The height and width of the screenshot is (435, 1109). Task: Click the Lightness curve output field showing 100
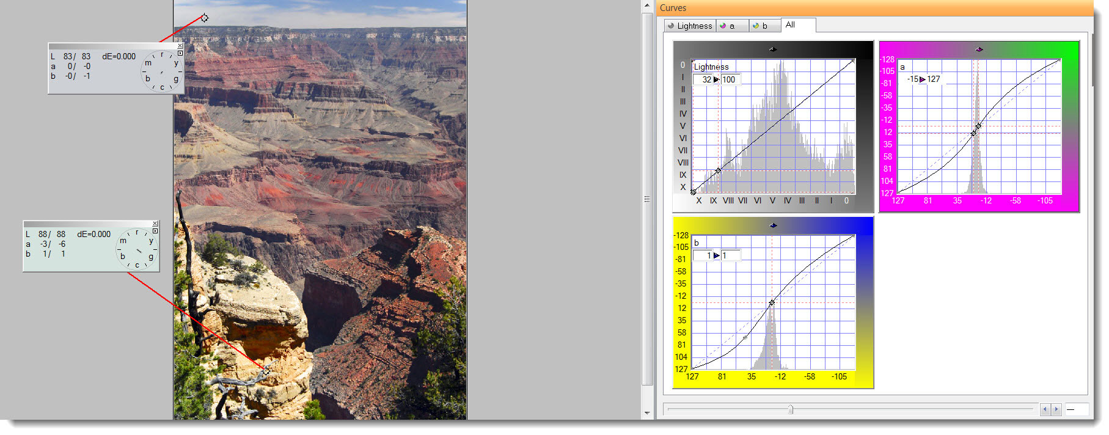pos(729,79)
